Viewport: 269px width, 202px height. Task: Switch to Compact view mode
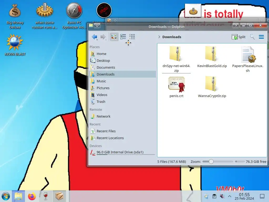click(123, 37)
